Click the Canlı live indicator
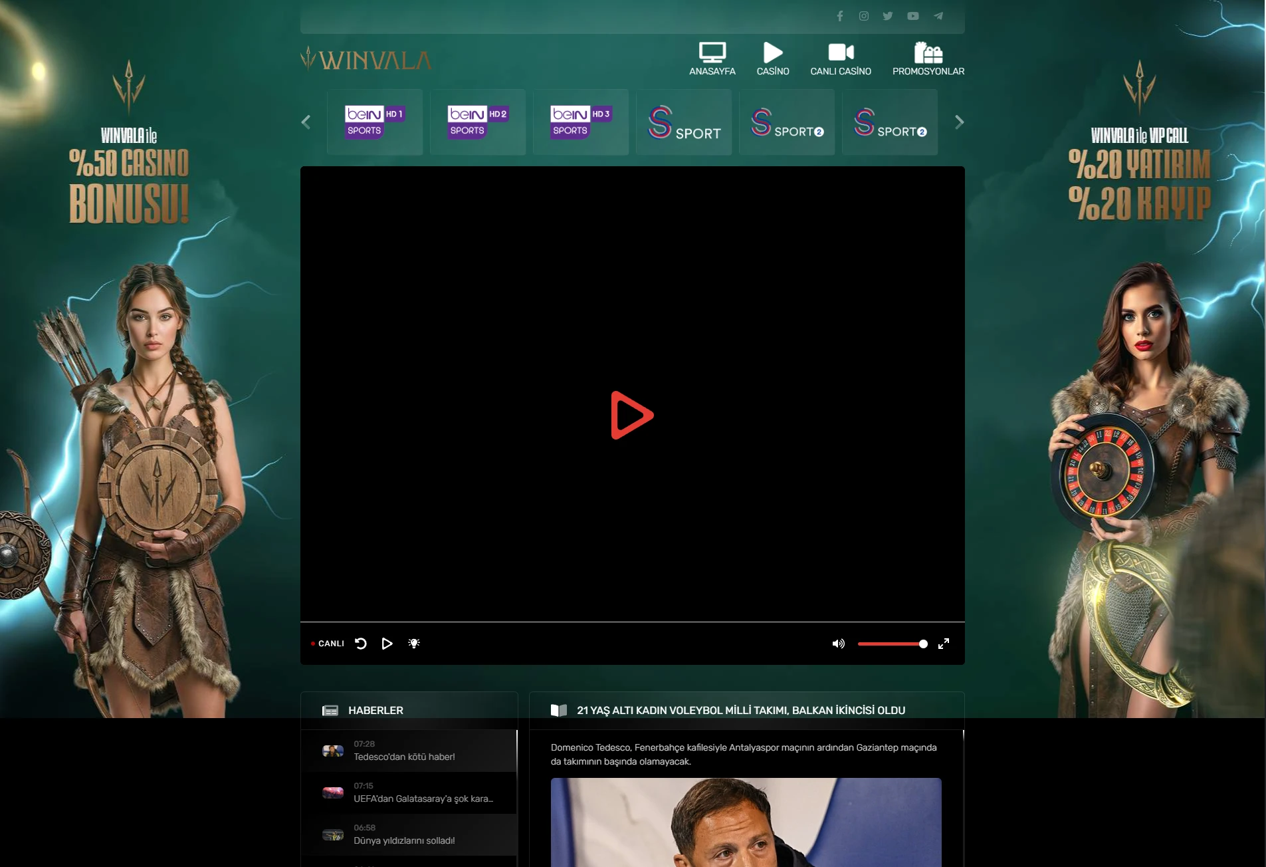Viewport: 1266px width, 867px height. [328, 644]
